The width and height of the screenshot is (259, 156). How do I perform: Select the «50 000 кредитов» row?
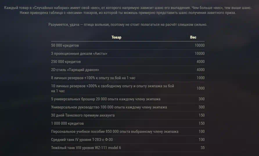point(128,45)
